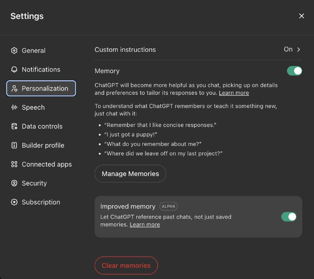This screenshot has height=279, width=314.
Task: Expand Custom instructions with the chevron
Action: (299, 50)
